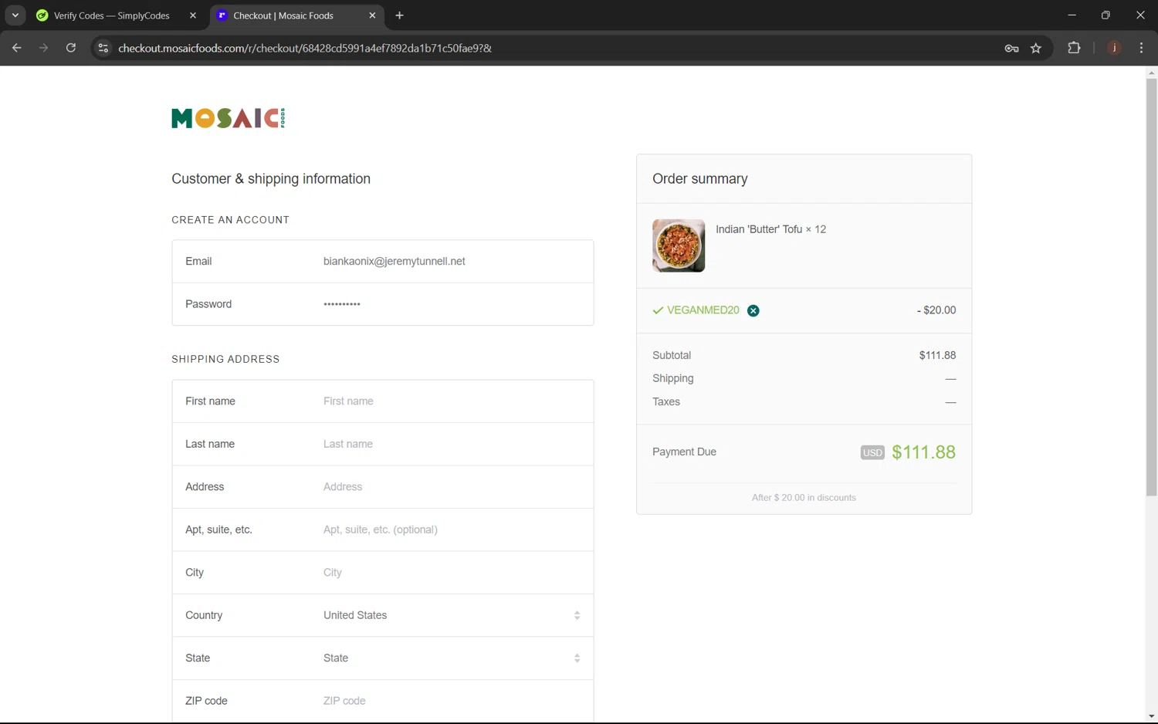
Task: Click the scrollbar down arrow
Action: click(x=1151, y=717)
